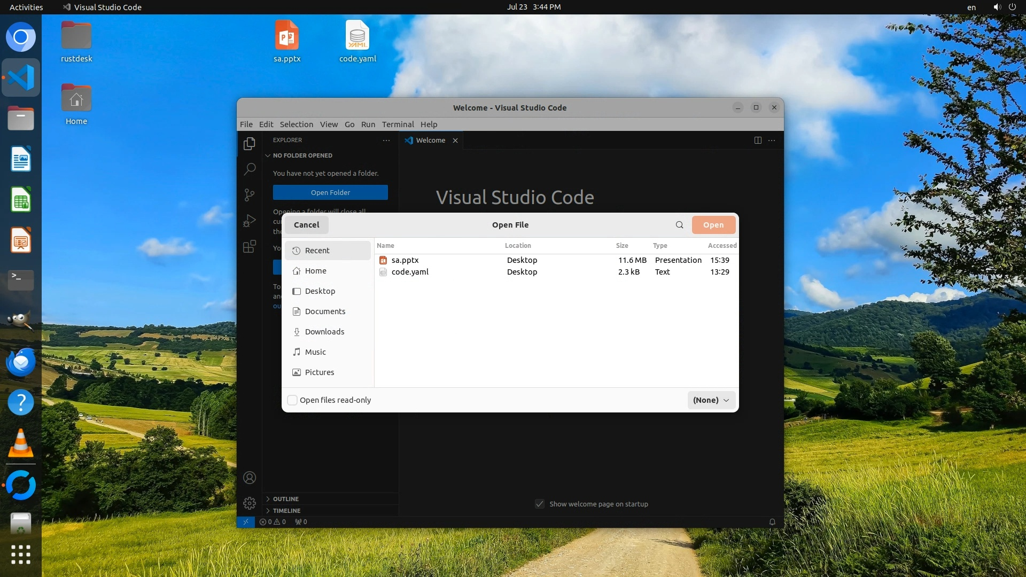Toggle Show welcome page on startup
This screenshot has width=1026, height=577.
pyautogui.click(x=540, y=504)
